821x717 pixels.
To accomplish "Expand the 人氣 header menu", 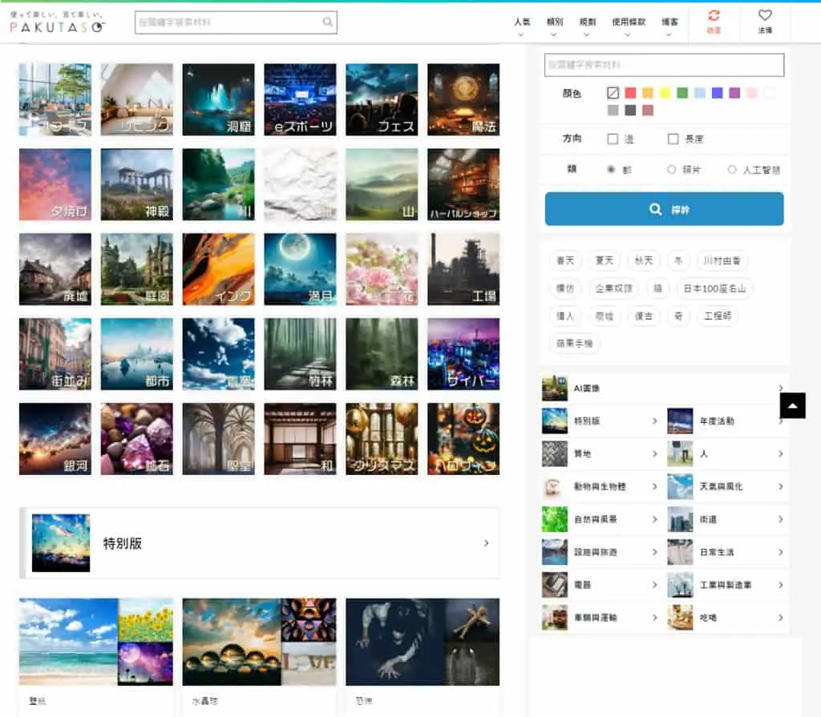I will (521, 26).
